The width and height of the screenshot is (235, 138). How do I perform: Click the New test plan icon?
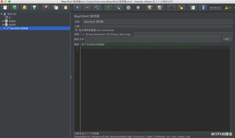5,8
